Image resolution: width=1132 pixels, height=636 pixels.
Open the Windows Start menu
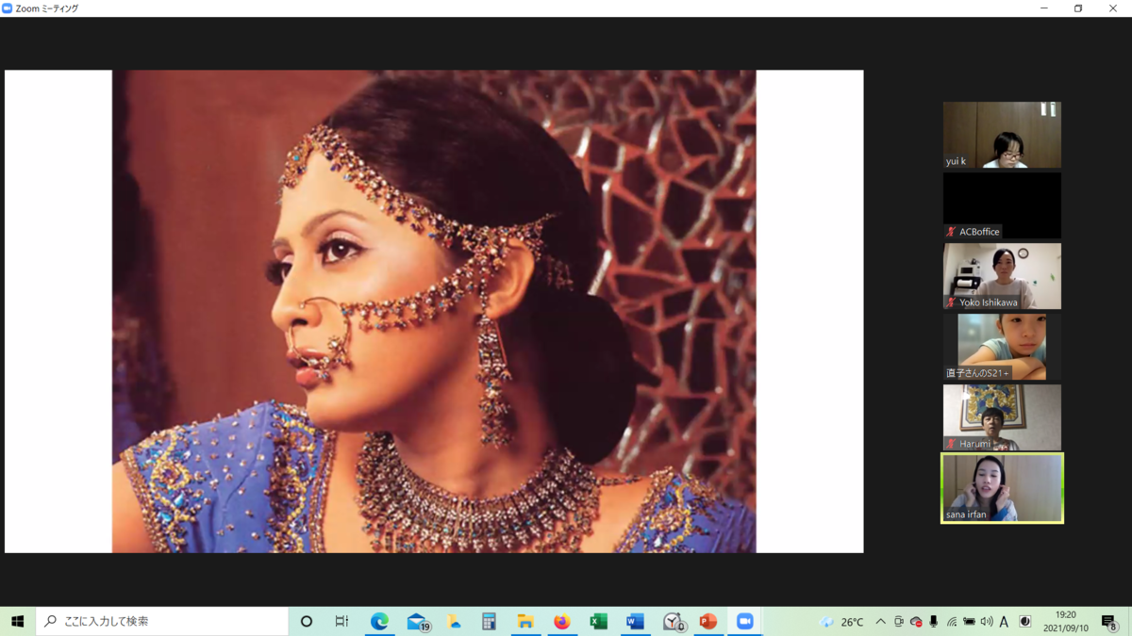coord(17,622)
